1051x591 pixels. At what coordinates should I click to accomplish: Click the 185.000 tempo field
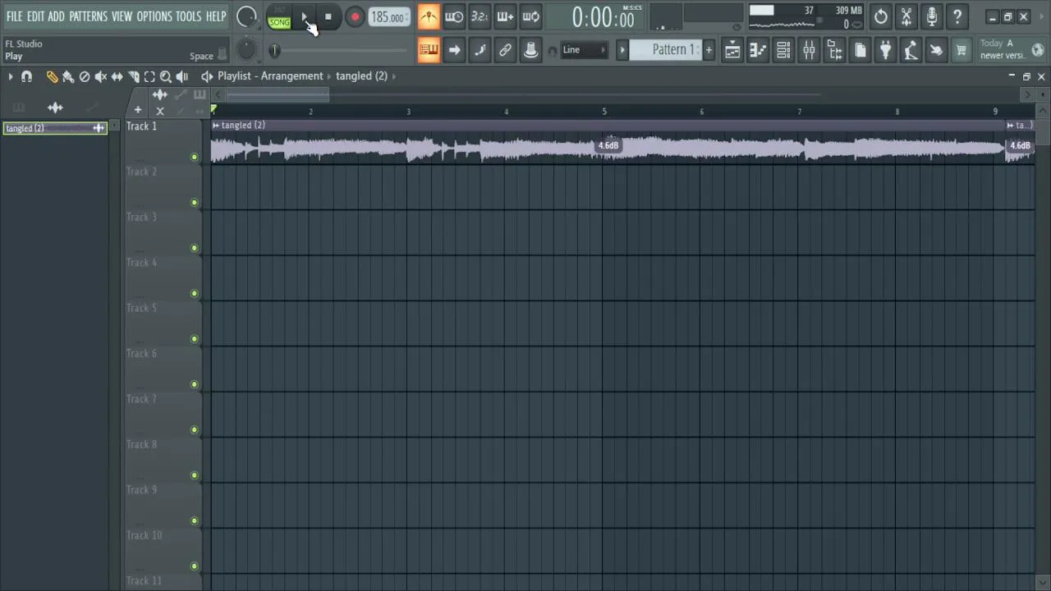tap(388, 17)
